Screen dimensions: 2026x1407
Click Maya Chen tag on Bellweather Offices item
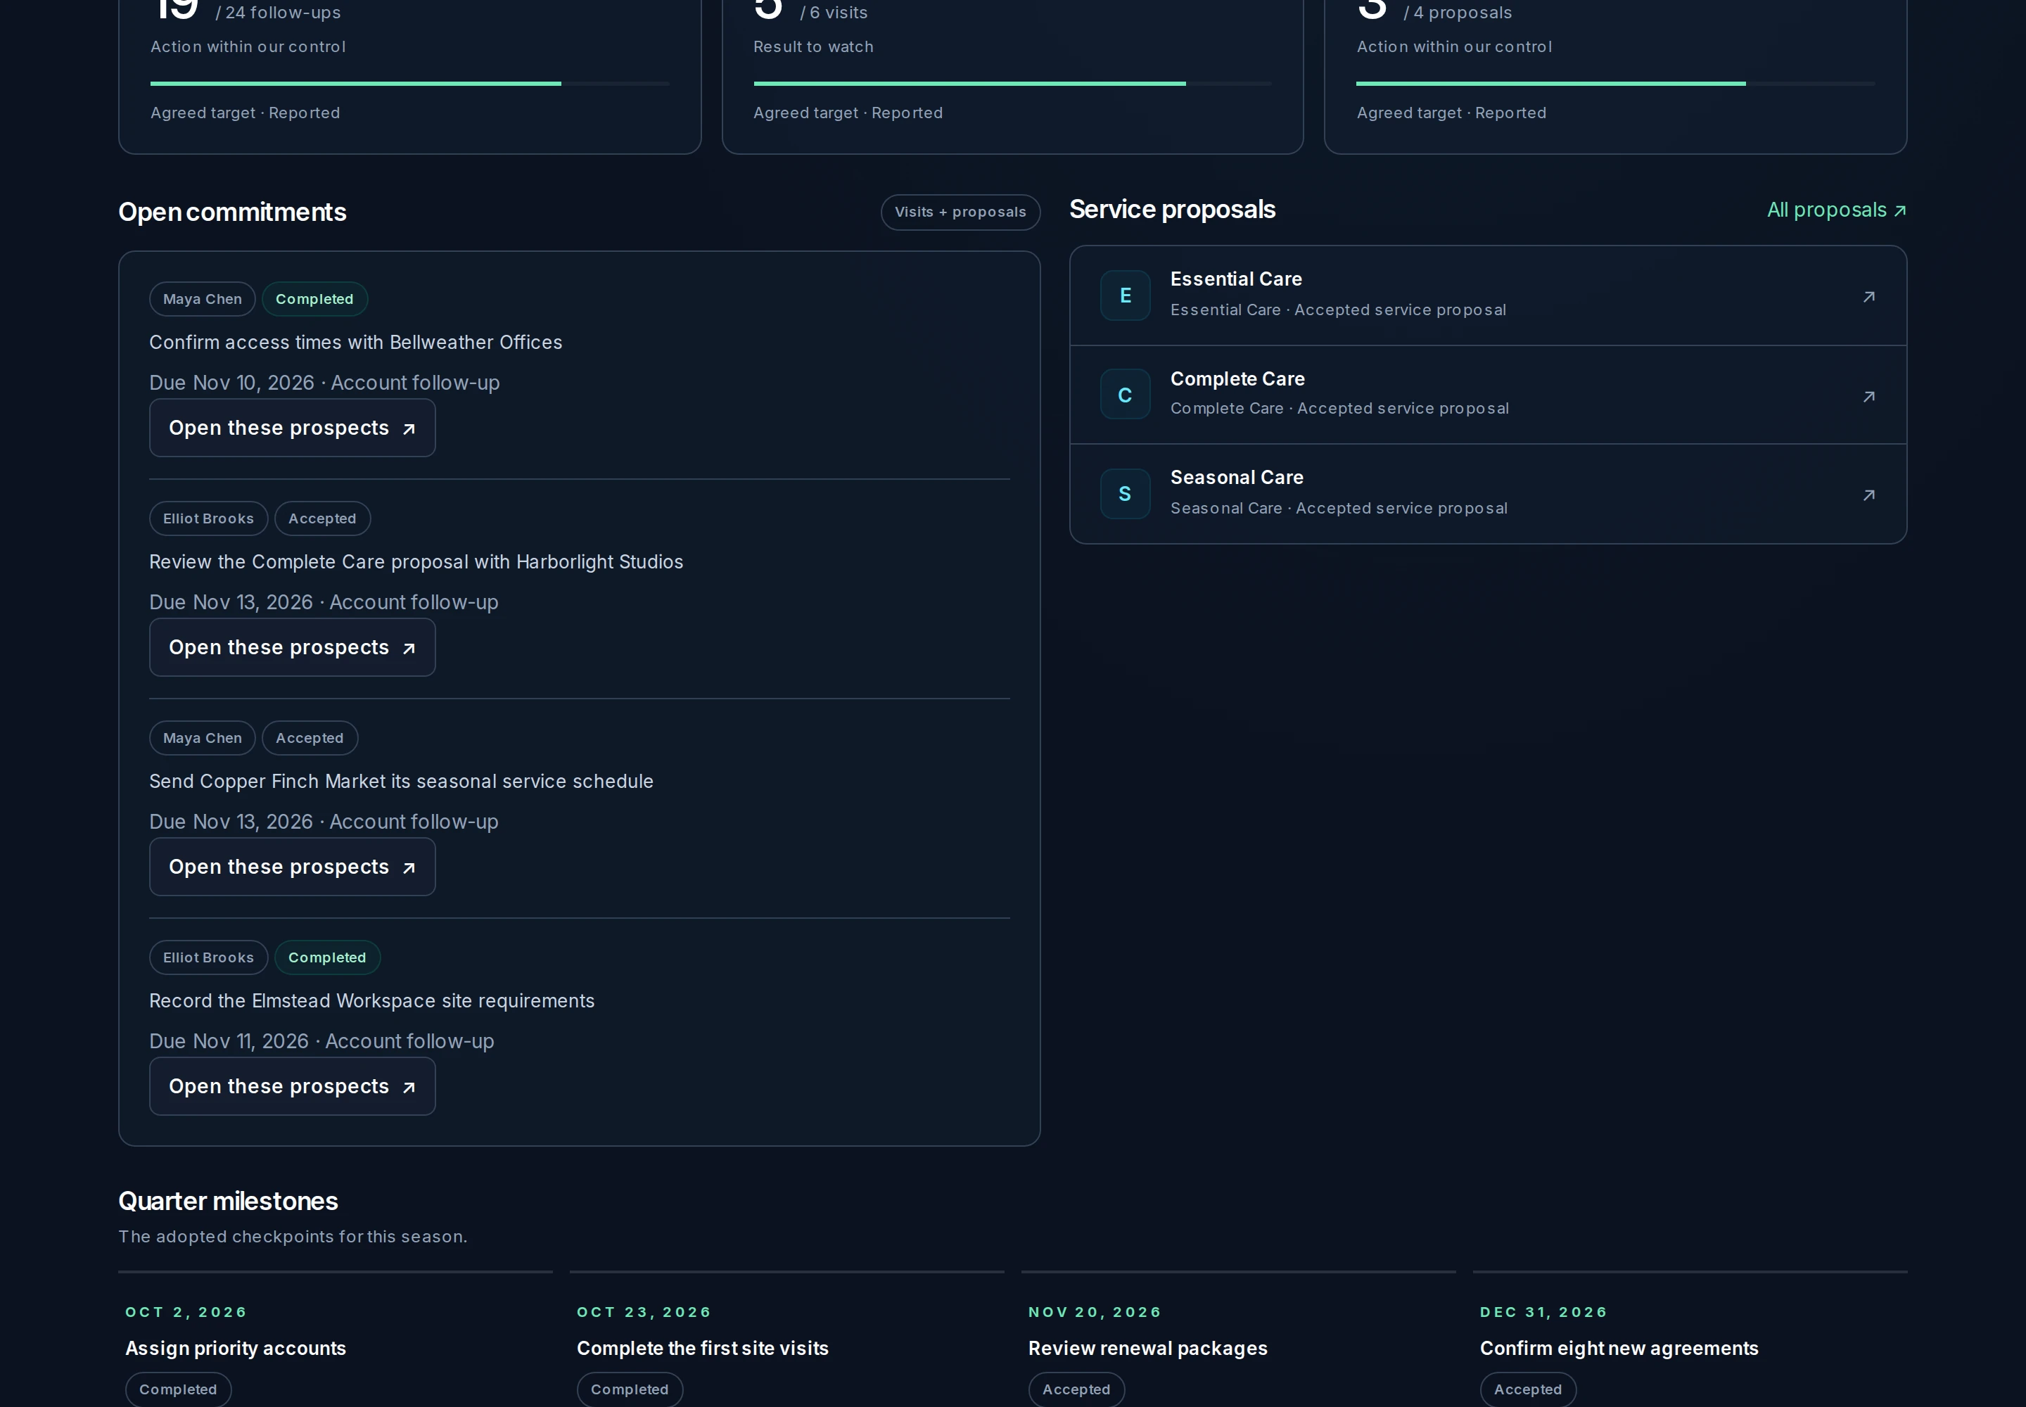click(x=202, y=299)
